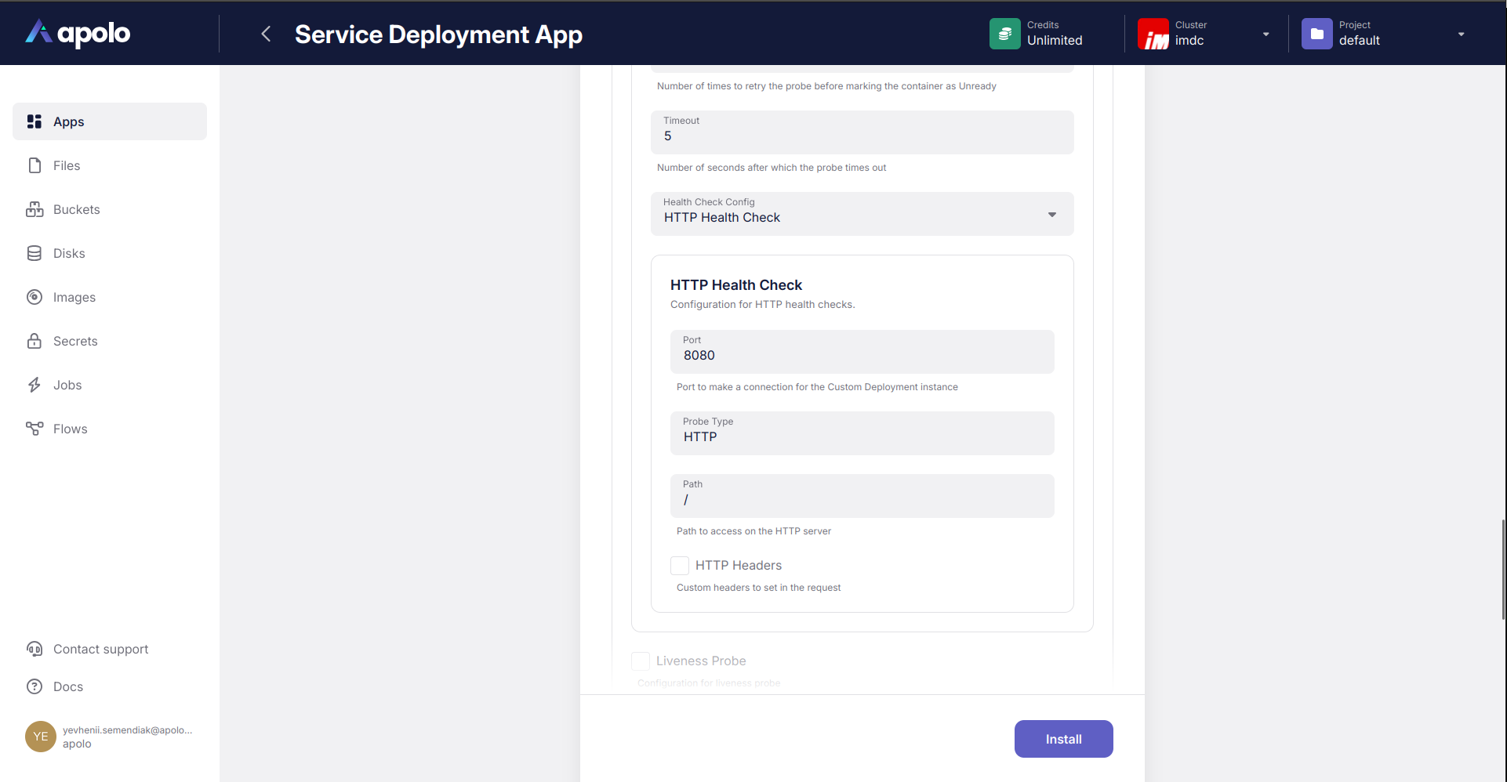Navigate to Flows in the sidebar
Image resolution: width=1507 pixels, height=782 pixels.
click(70, 429)
